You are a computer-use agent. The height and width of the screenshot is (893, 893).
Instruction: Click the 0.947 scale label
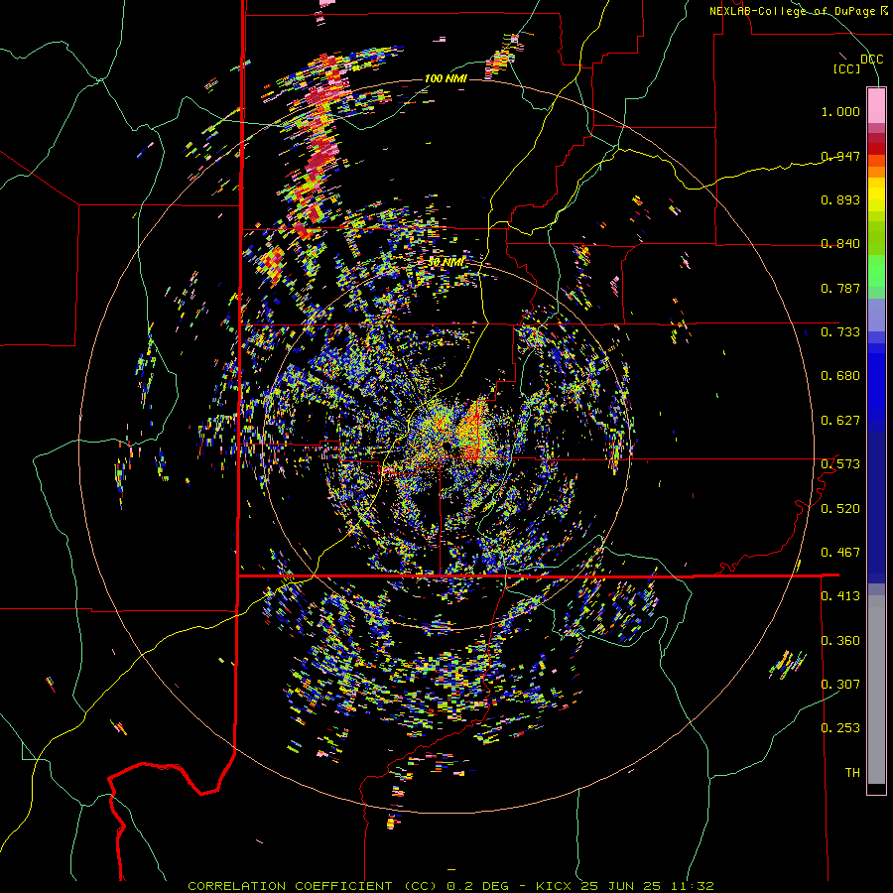(x=840, y=156)
